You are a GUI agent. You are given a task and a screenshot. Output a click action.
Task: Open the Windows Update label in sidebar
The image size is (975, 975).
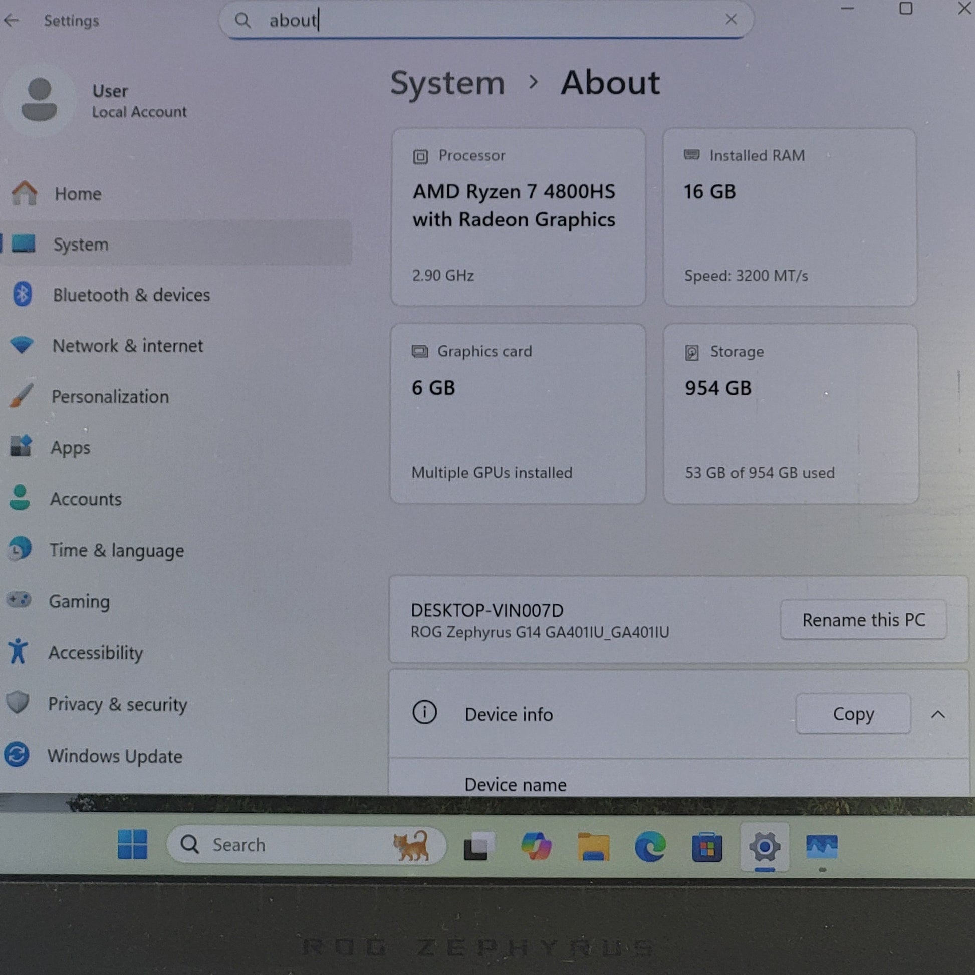(115, 756)
